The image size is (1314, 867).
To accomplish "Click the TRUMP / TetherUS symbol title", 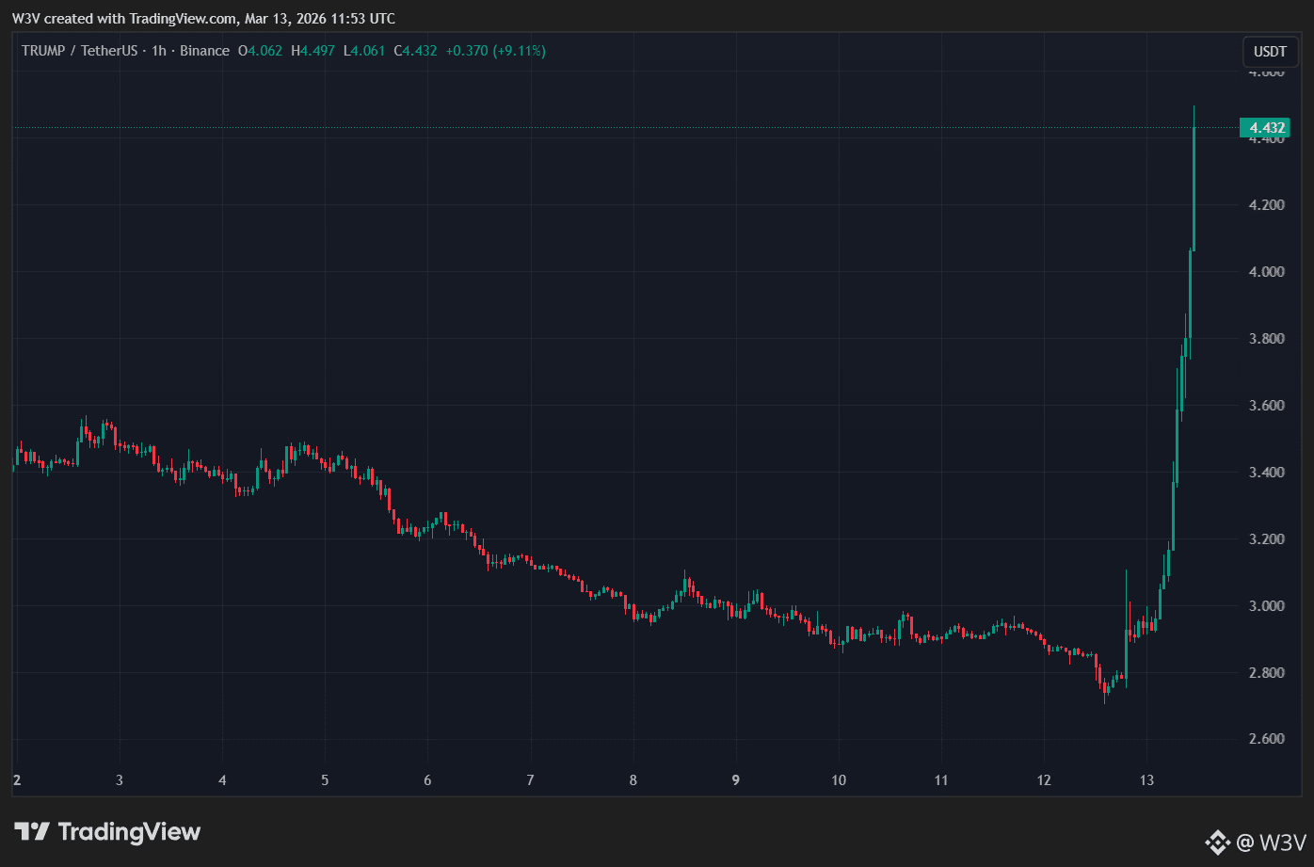I will [78, 51].
